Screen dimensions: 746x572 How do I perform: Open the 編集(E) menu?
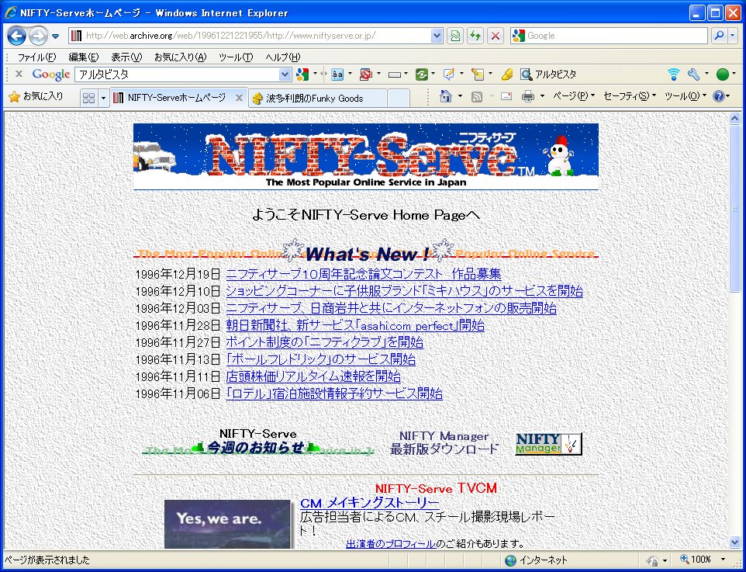click(x=83, y=57)
